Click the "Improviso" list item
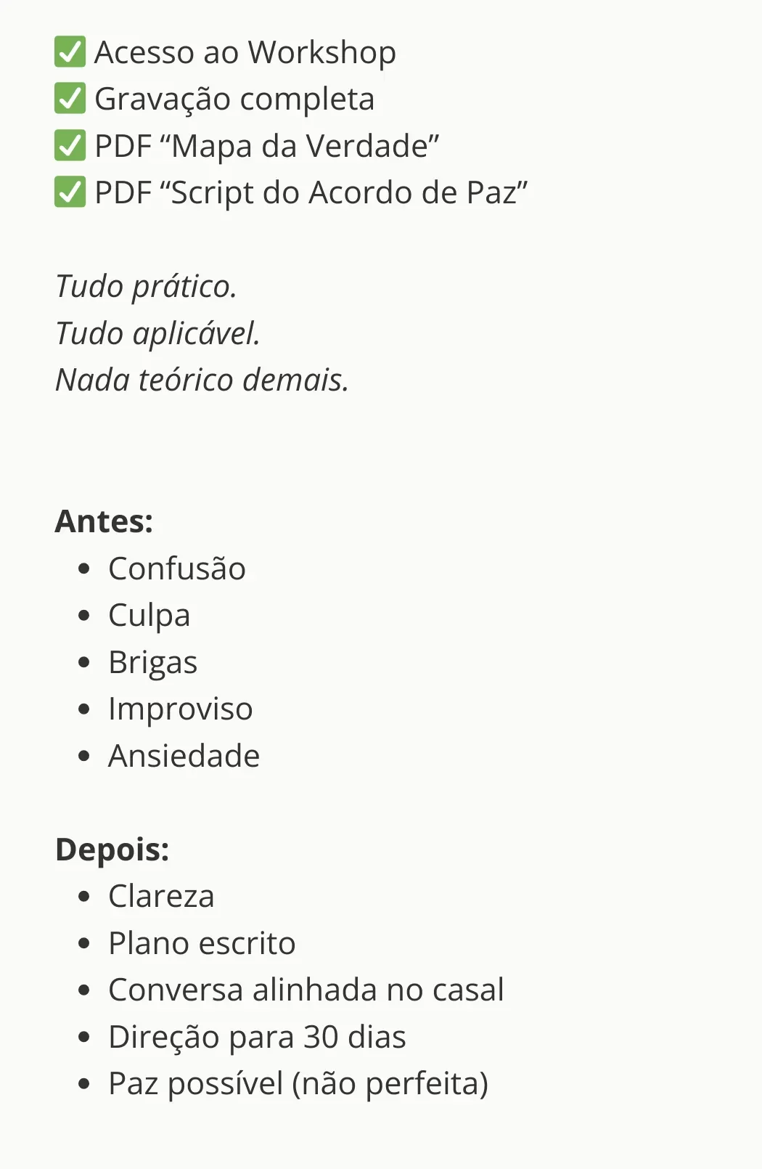This screenshot has width=762, height=1169. [x=180, y=709]
